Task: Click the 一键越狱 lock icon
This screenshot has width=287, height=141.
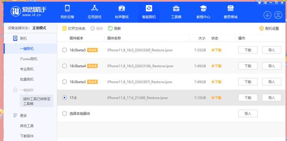Action: [15, 90]
